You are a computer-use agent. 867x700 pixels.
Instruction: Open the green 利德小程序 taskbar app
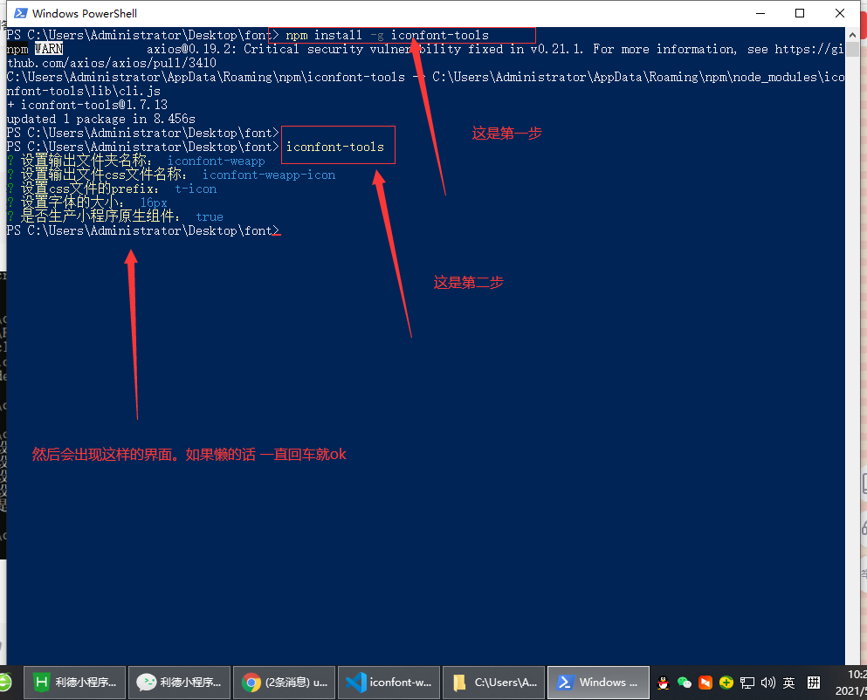[74, 683]
